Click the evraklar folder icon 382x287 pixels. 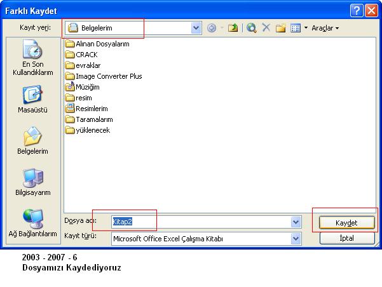click(x=70, y=65)
